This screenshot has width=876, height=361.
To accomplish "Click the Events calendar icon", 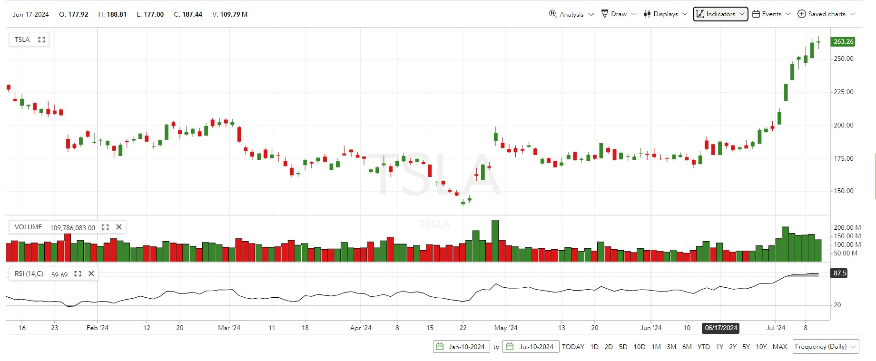I will click(756, 14).
